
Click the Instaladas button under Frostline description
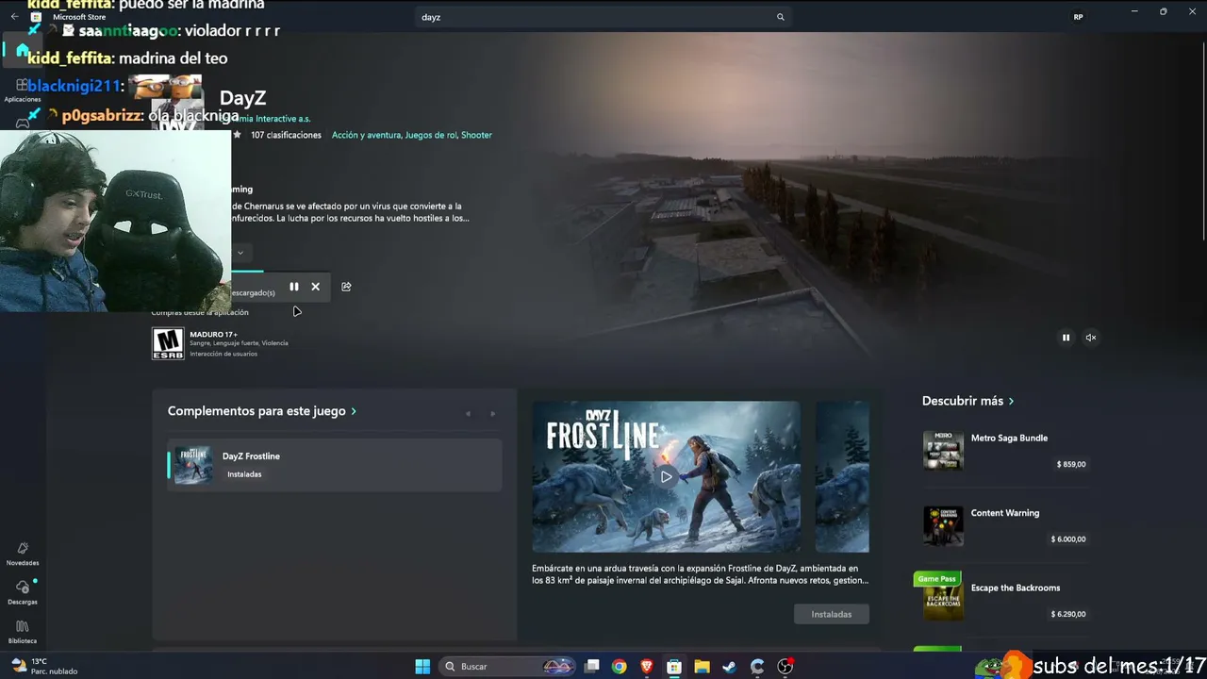click(x=832, y=614)
